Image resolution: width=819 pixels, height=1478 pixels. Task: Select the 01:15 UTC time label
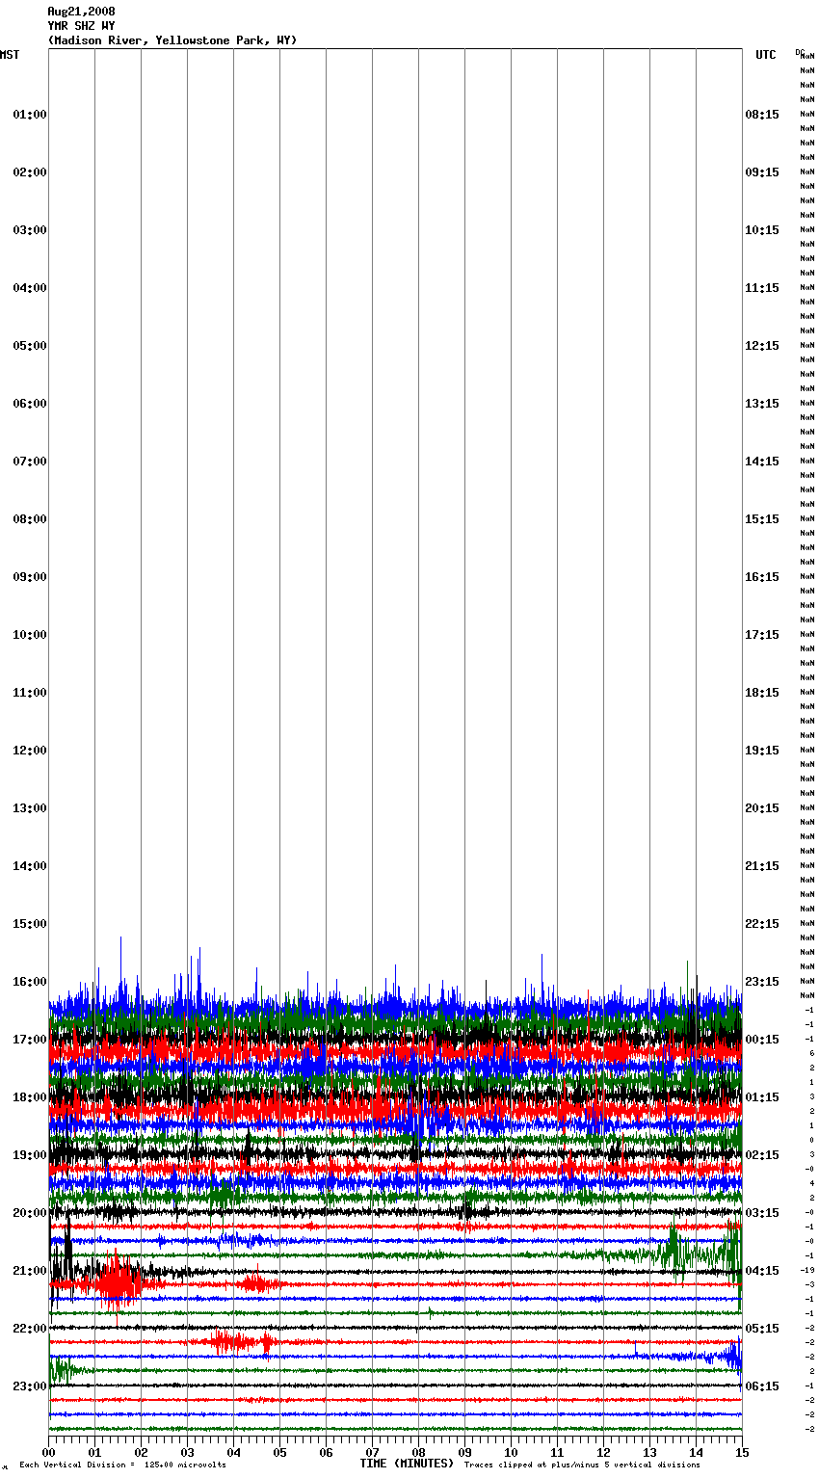(x=762, y=1097)
